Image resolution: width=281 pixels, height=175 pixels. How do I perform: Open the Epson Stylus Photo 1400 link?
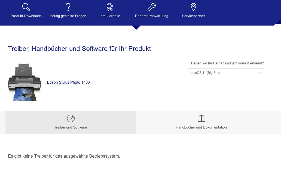[68, 83]
